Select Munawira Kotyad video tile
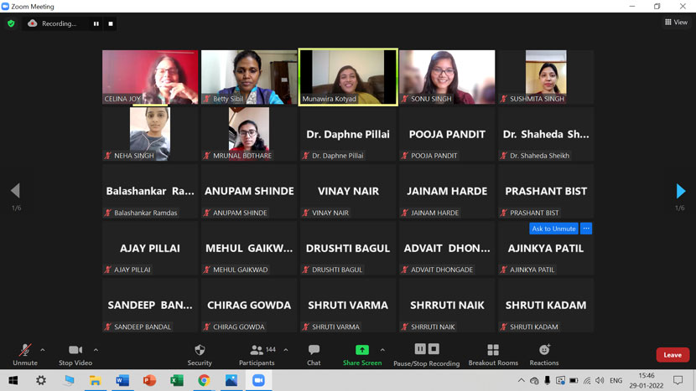 pyautogui.click(x=348, y=77)
